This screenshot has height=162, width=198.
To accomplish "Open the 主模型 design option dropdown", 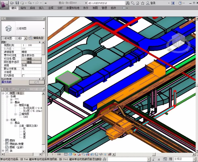I will [x=194, y=159].
